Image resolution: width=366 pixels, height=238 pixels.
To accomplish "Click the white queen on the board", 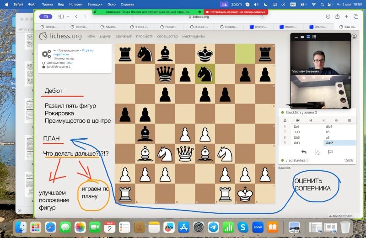I will [x=185, y=153].
